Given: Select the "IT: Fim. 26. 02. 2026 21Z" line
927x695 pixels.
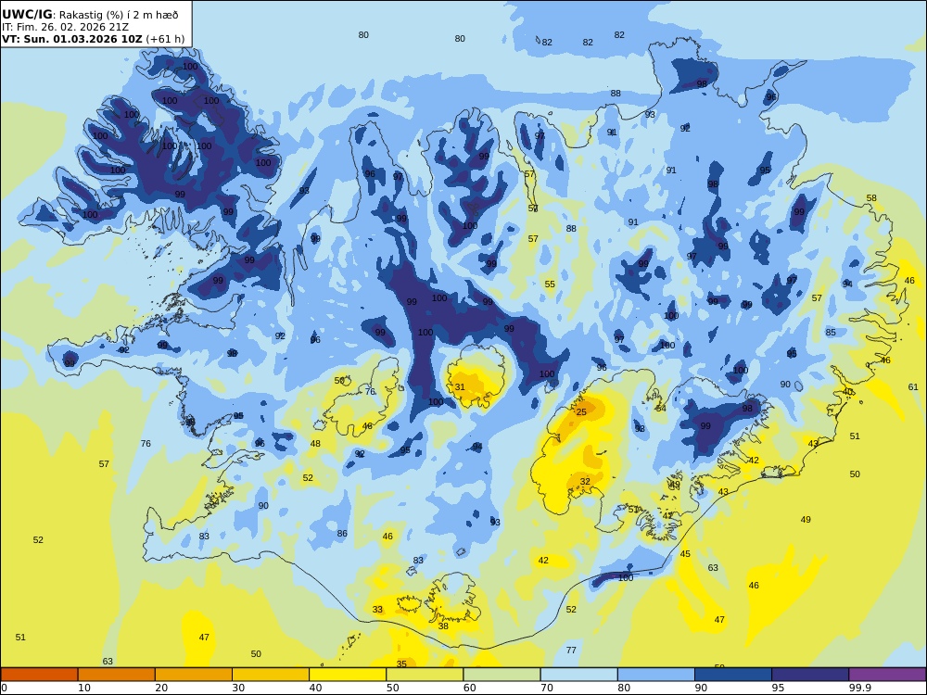Looking at the screenshot, I should (x=65, y=27).
